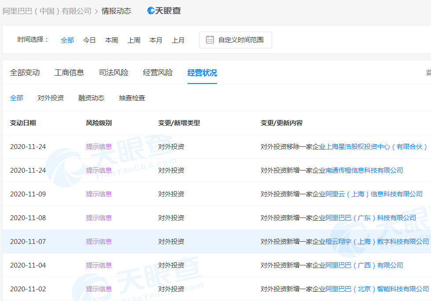This screenshot has width=431, height=301.
Task: Filter by 本月
Action: point(156,40)
